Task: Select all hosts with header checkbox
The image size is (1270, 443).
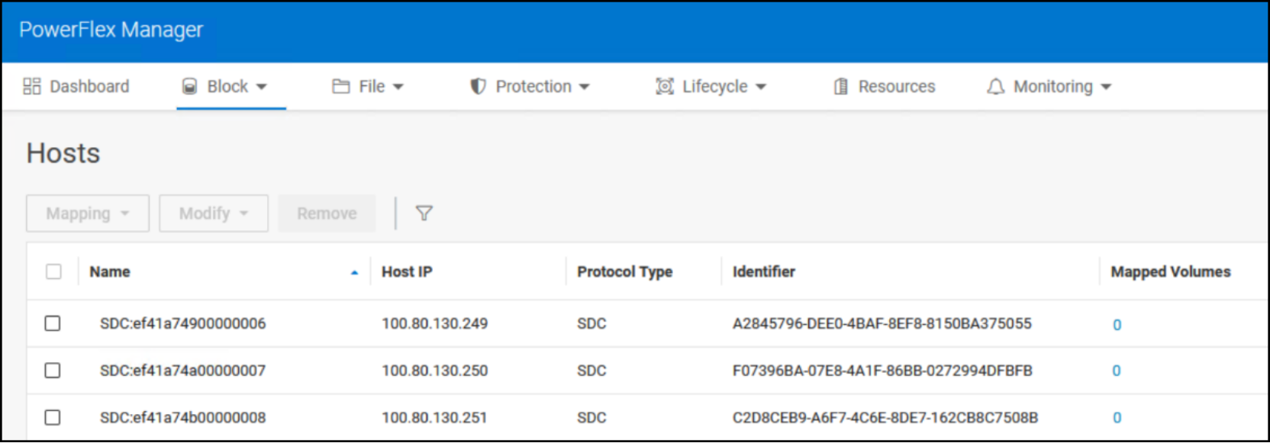Action: pyautogui.click(x=53, y=271)
